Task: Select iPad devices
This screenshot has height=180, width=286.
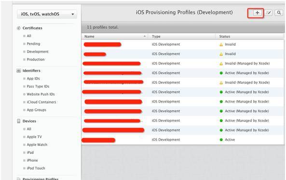Action: click(x=30, y=153)
